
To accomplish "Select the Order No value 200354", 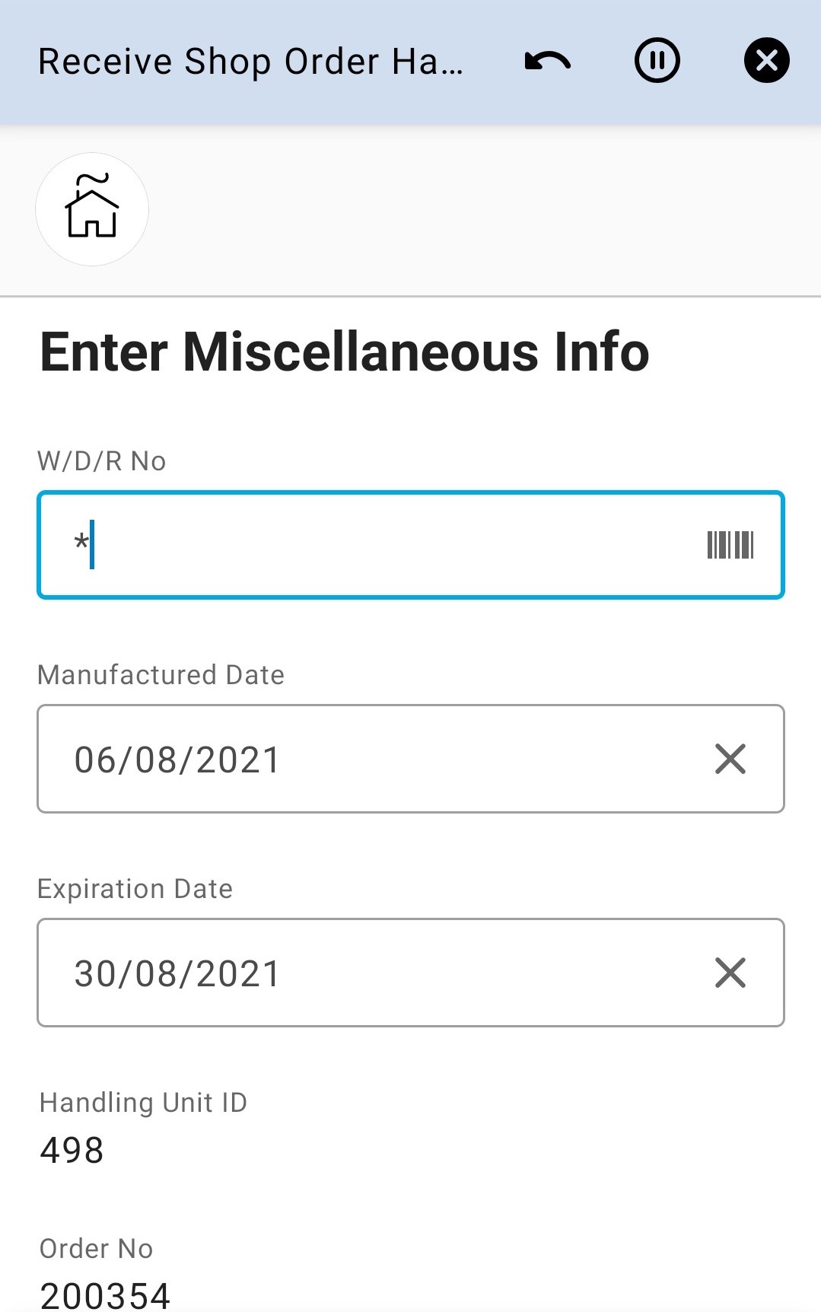I will 105,1295.
